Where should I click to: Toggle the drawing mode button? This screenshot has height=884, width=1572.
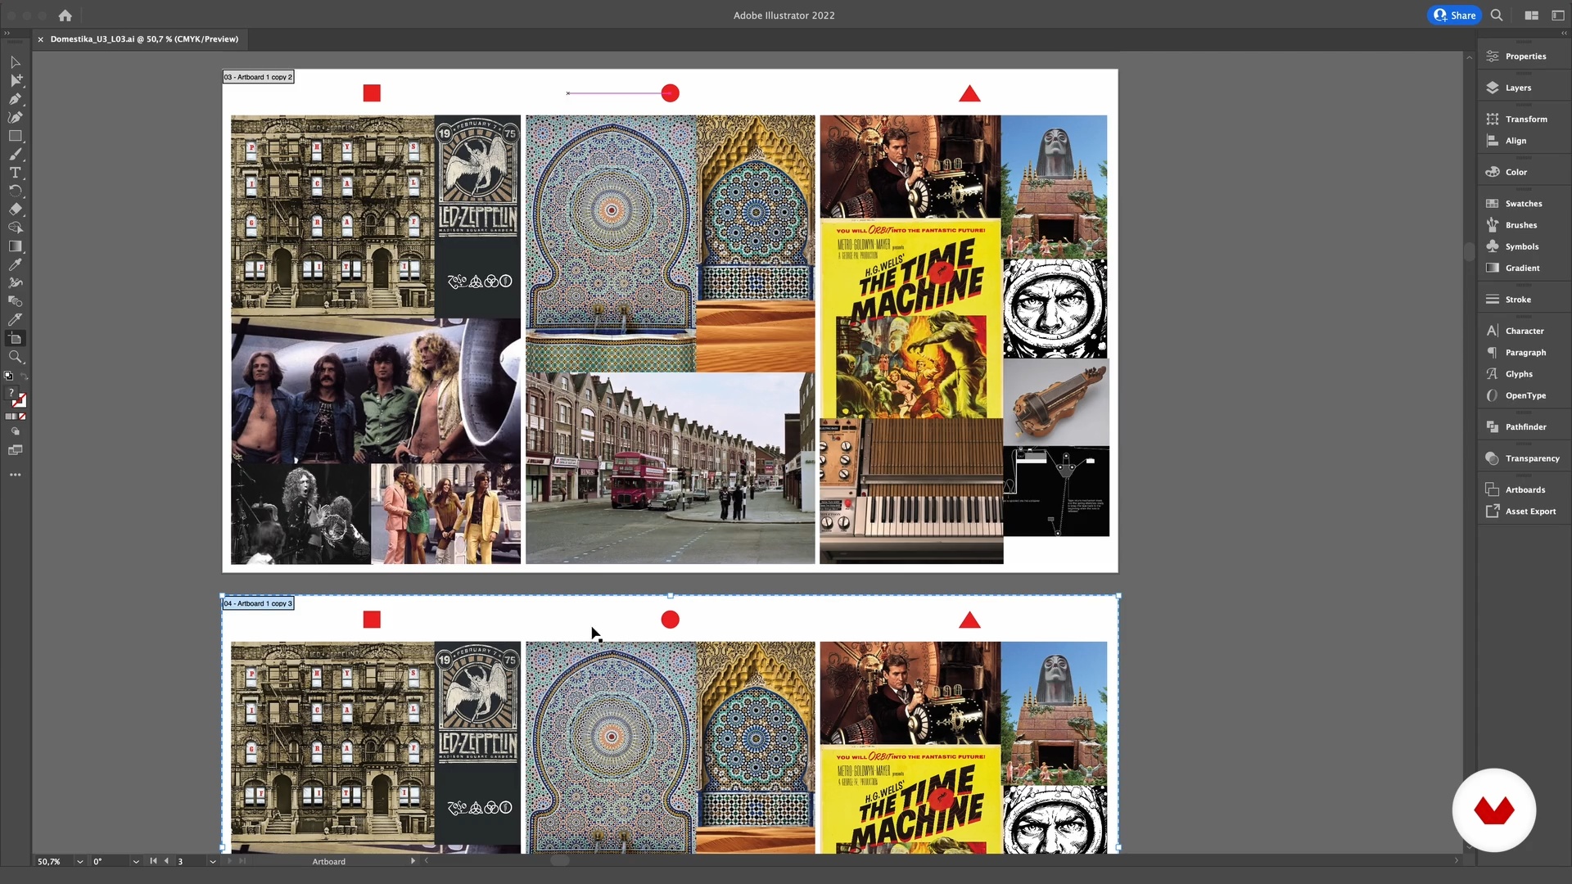pos(15,431)
